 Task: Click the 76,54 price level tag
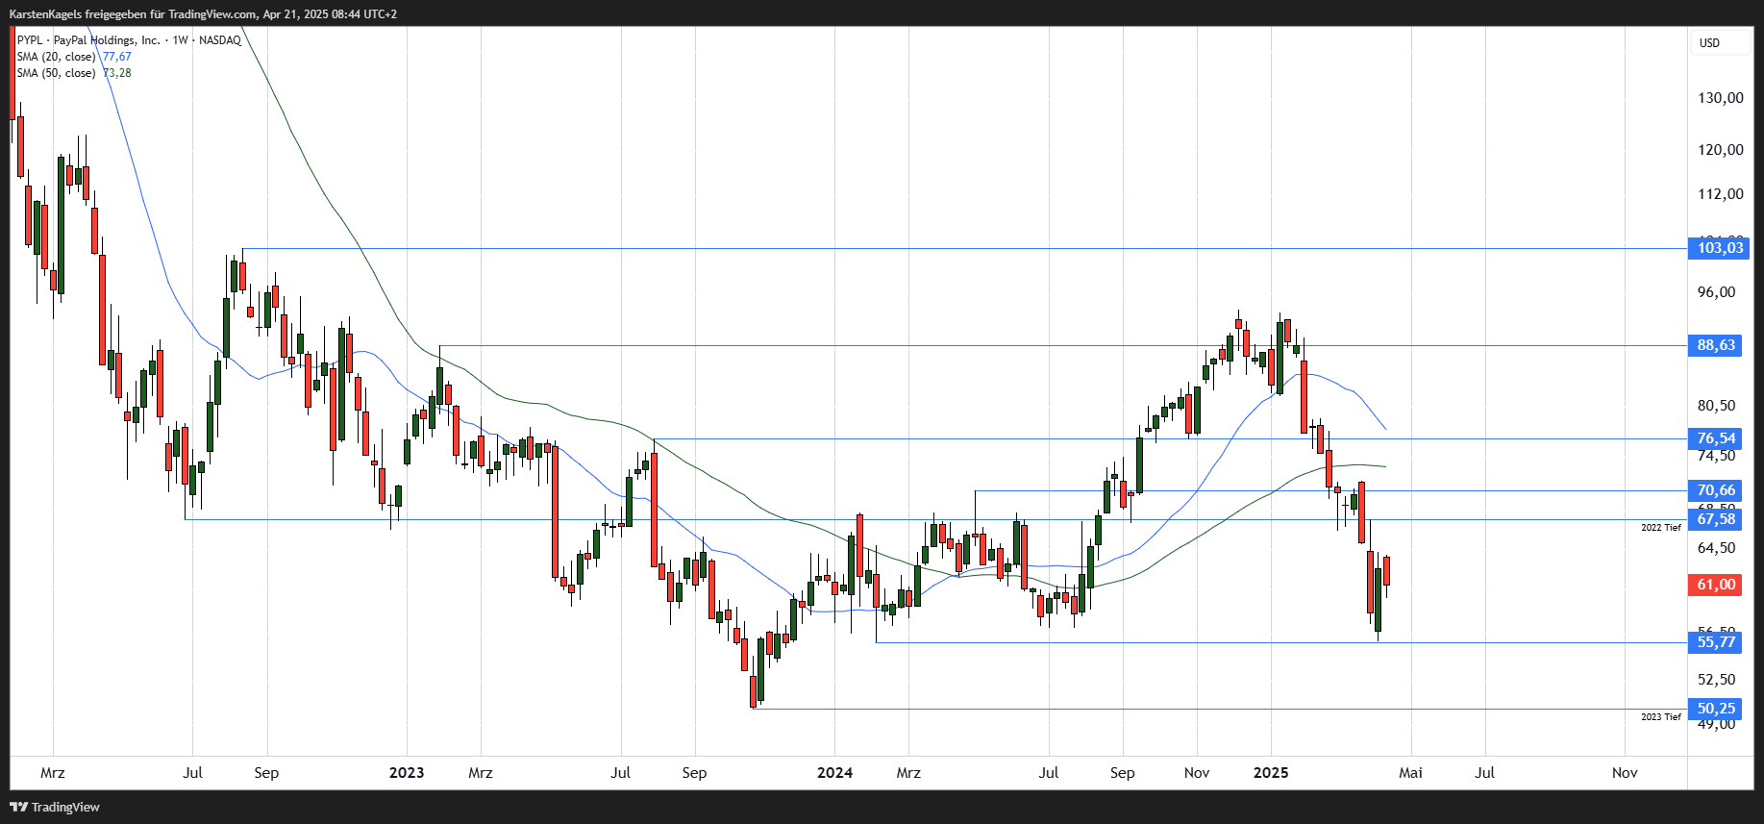click(1716, 438)
